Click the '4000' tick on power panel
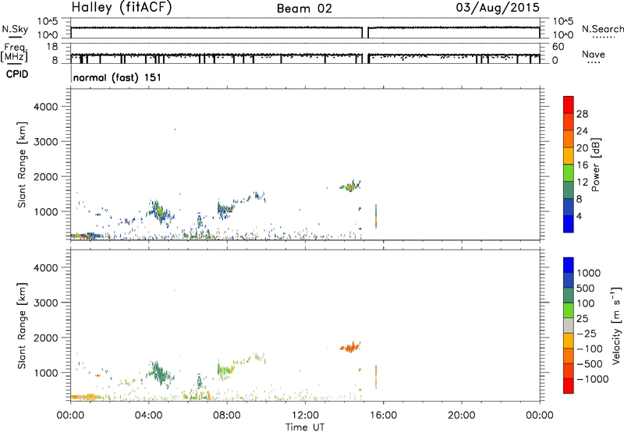624x432 pixels. pyautogui.click(x=46, y=107)
